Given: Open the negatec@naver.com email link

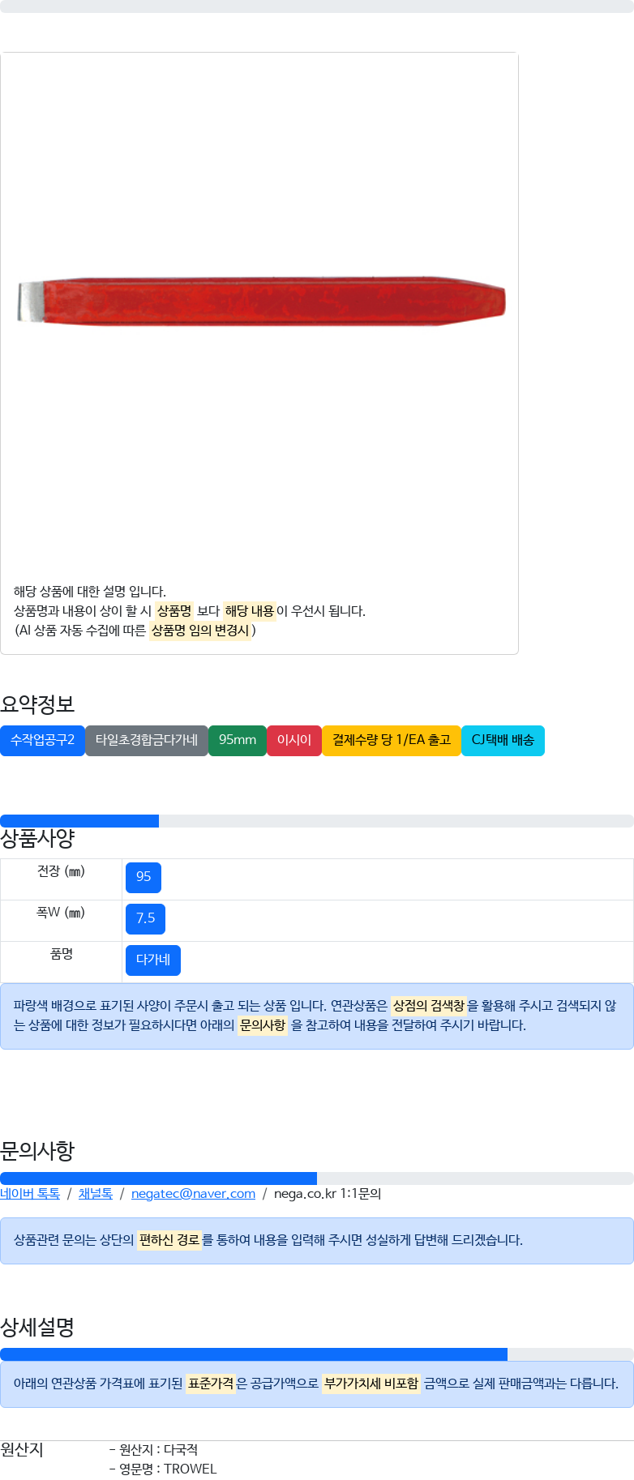Looking at the screenshot, I should click(x=193, y=1194).
